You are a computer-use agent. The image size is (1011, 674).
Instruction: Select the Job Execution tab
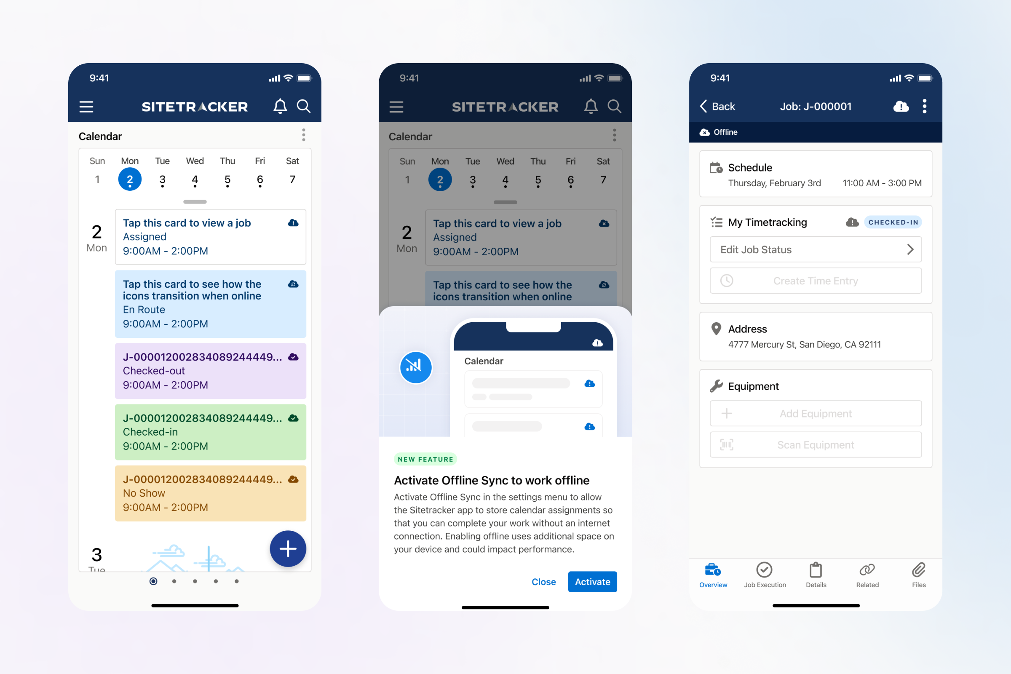[765, 573]
